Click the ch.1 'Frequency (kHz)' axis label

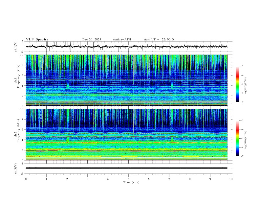18,76
